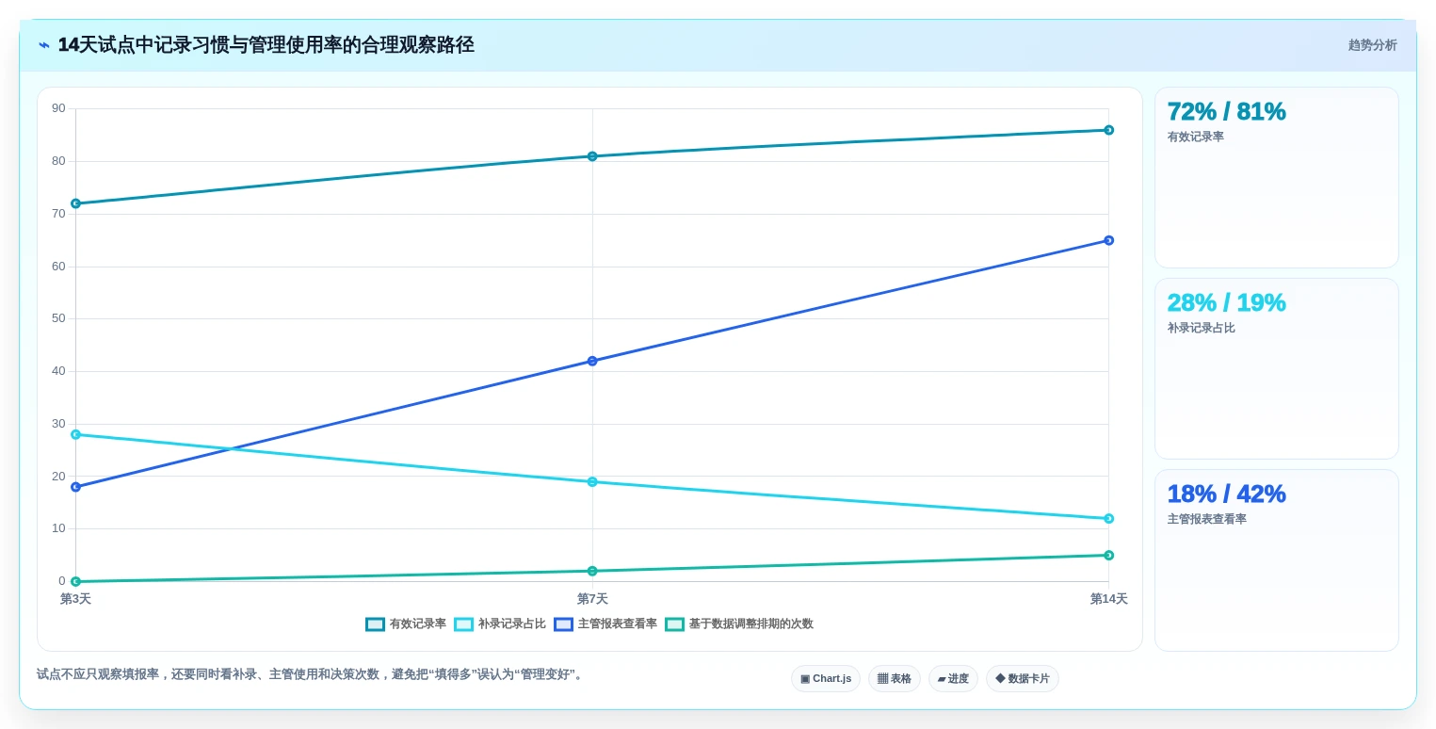Click the 趋势分析 label in the header

click(1372, 45)
